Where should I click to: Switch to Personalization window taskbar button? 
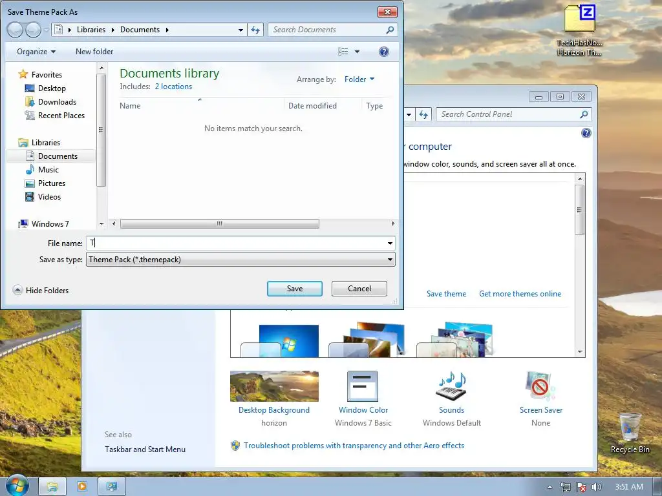(111, 487)
